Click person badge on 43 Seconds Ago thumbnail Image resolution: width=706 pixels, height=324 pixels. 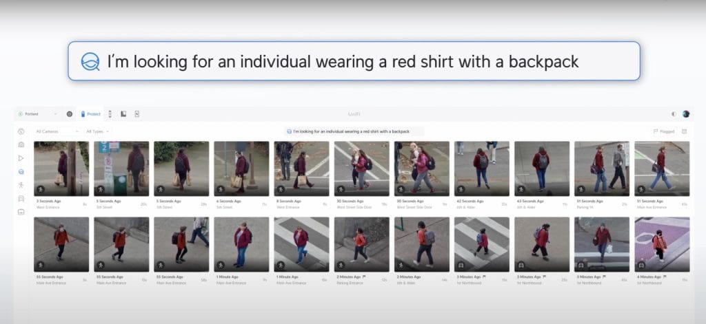point(521,189)
